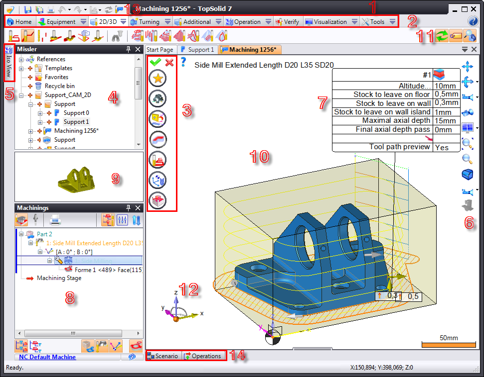The image size is (484, 377).
Task: Click the Operations button at the bottom
Action: point(203,356)
